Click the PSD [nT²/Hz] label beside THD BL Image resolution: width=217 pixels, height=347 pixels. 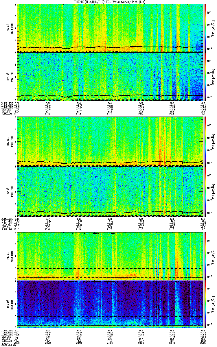(213, 142)
